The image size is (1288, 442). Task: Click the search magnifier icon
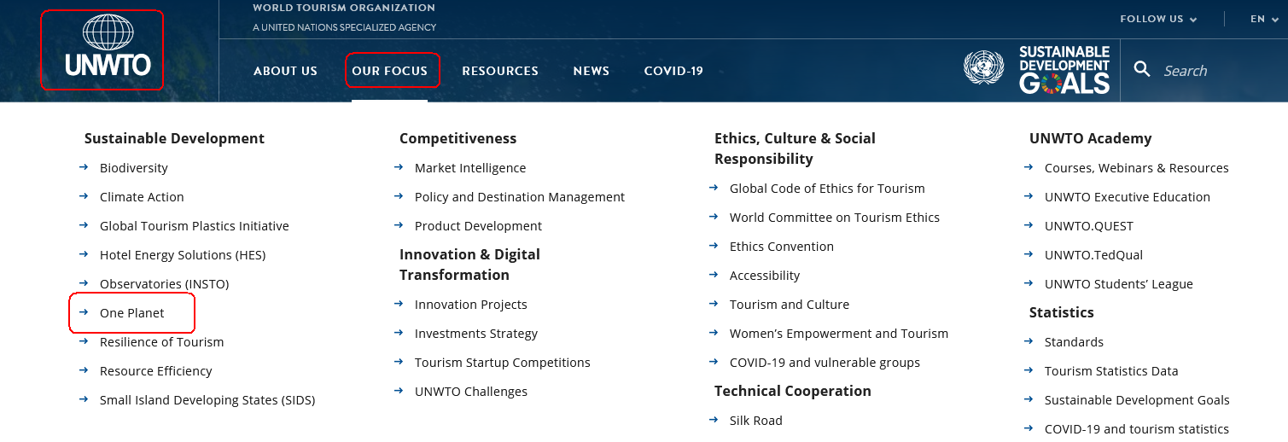pyautogui.click(x=1142, y=69)
